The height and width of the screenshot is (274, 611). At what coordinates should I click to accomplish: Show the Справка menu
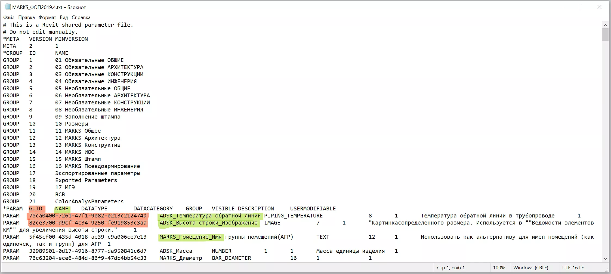coord(81,17)
